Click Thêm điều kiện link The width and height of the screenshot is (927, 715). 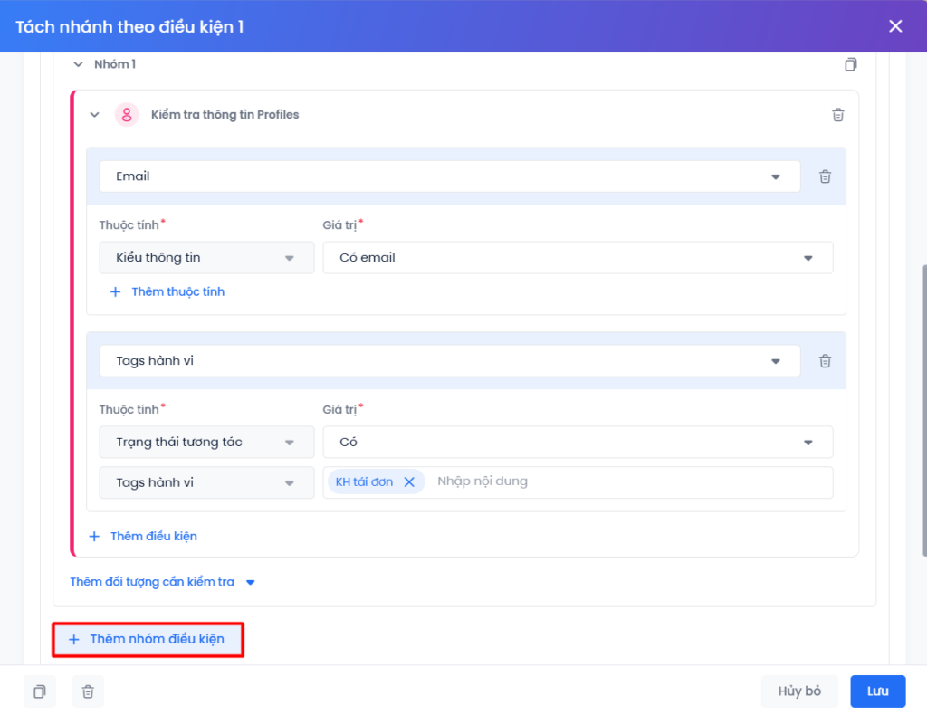142,537
